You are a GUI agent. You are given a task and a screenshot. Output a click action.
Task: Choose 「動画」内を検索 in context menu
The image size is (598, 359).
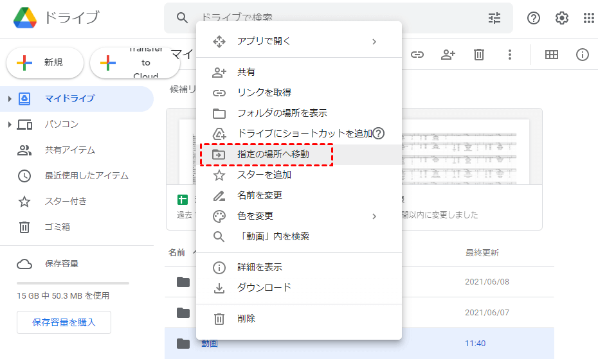[298, 237]
